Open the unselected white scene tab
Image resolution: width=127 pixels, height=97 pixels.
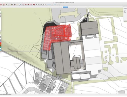61,7
